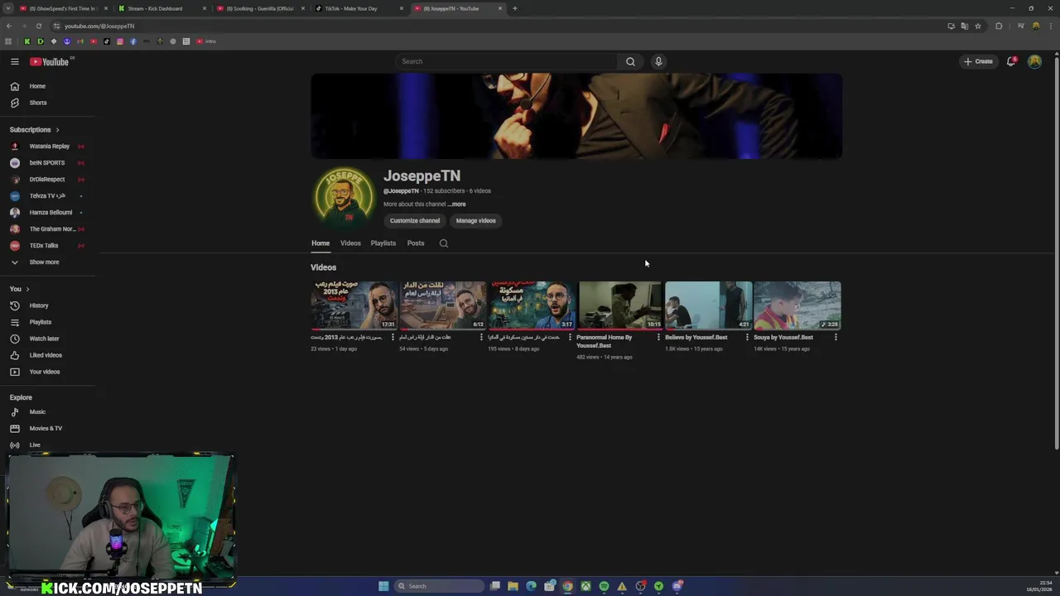1060x596 pixels.
Task: Expand channel description with more
Action: pos(457,204)
